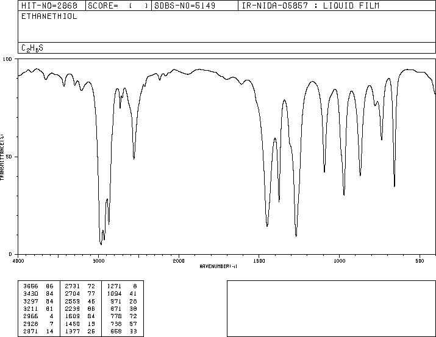
Task: Select peak table entry 2928
Action: (x=30, y=324)
